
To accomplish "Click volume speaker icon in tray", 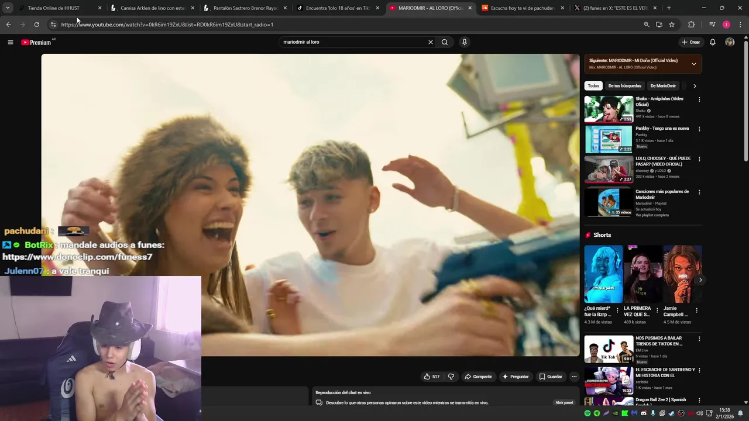I will click(700, 413).
